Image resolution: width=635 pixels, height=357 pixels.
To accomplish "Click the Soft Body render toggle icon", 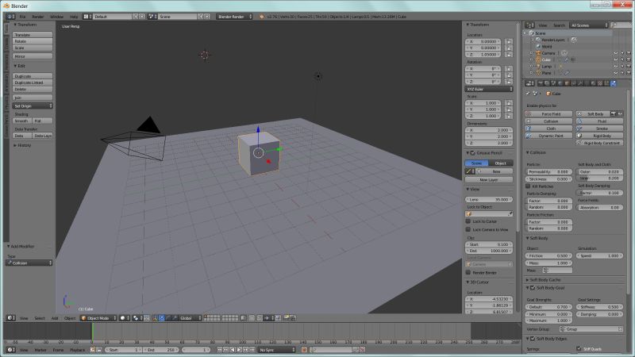I will [614, 114].
